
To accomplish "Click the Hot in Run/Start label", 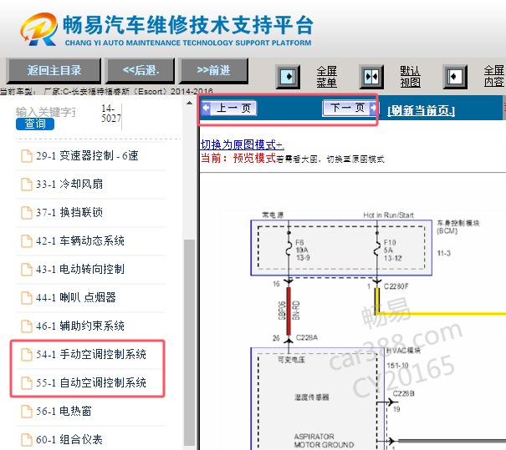I will [388, 215].
